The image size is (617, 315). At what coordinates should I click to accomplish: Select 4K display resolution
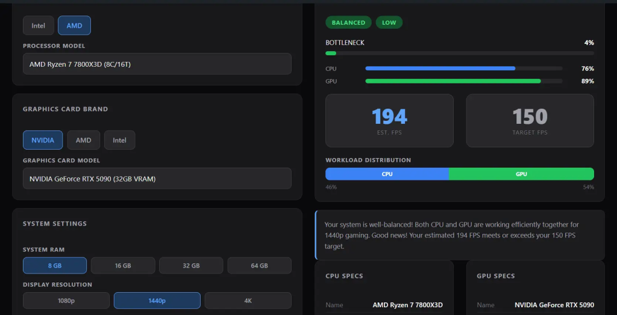[x=248, y=301]
